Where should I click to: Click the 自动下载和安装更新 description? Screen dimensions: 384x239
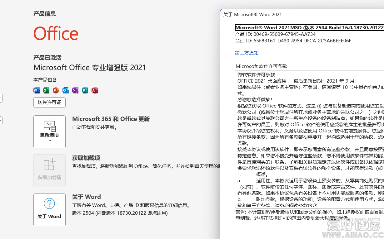95,127
